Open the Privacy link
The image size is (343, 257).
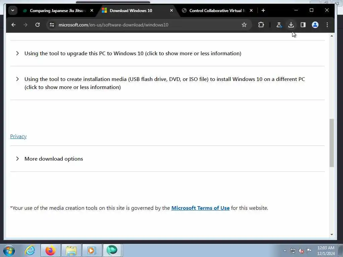[18, 137]
